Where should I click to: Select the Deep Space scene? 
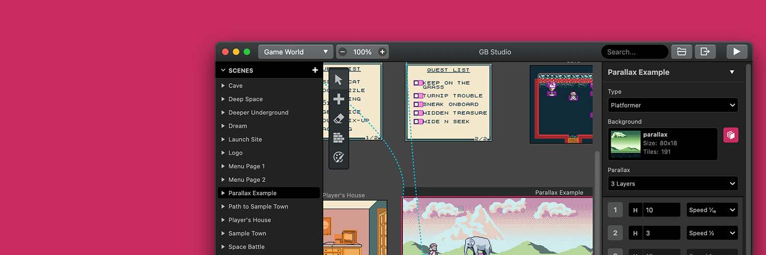(269, 99)
